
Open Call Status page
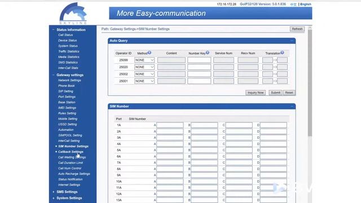65,35
